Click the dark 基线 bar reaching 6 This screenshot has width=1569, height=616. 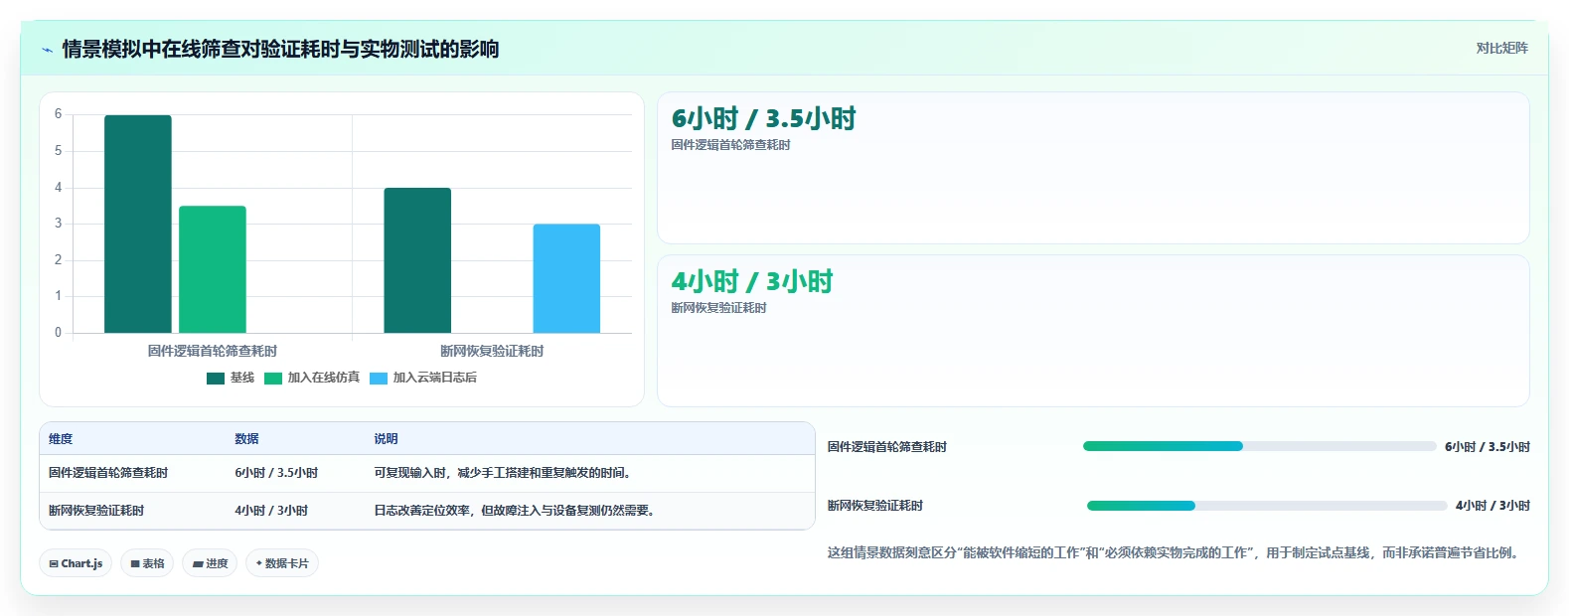point(138,224)
